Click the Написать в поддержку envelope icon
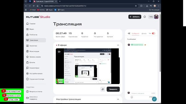Screen dimensions: 186x104 point(27,98)
